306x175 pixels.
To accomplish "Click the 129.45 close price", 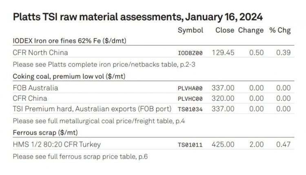I will tap(224, 53).
